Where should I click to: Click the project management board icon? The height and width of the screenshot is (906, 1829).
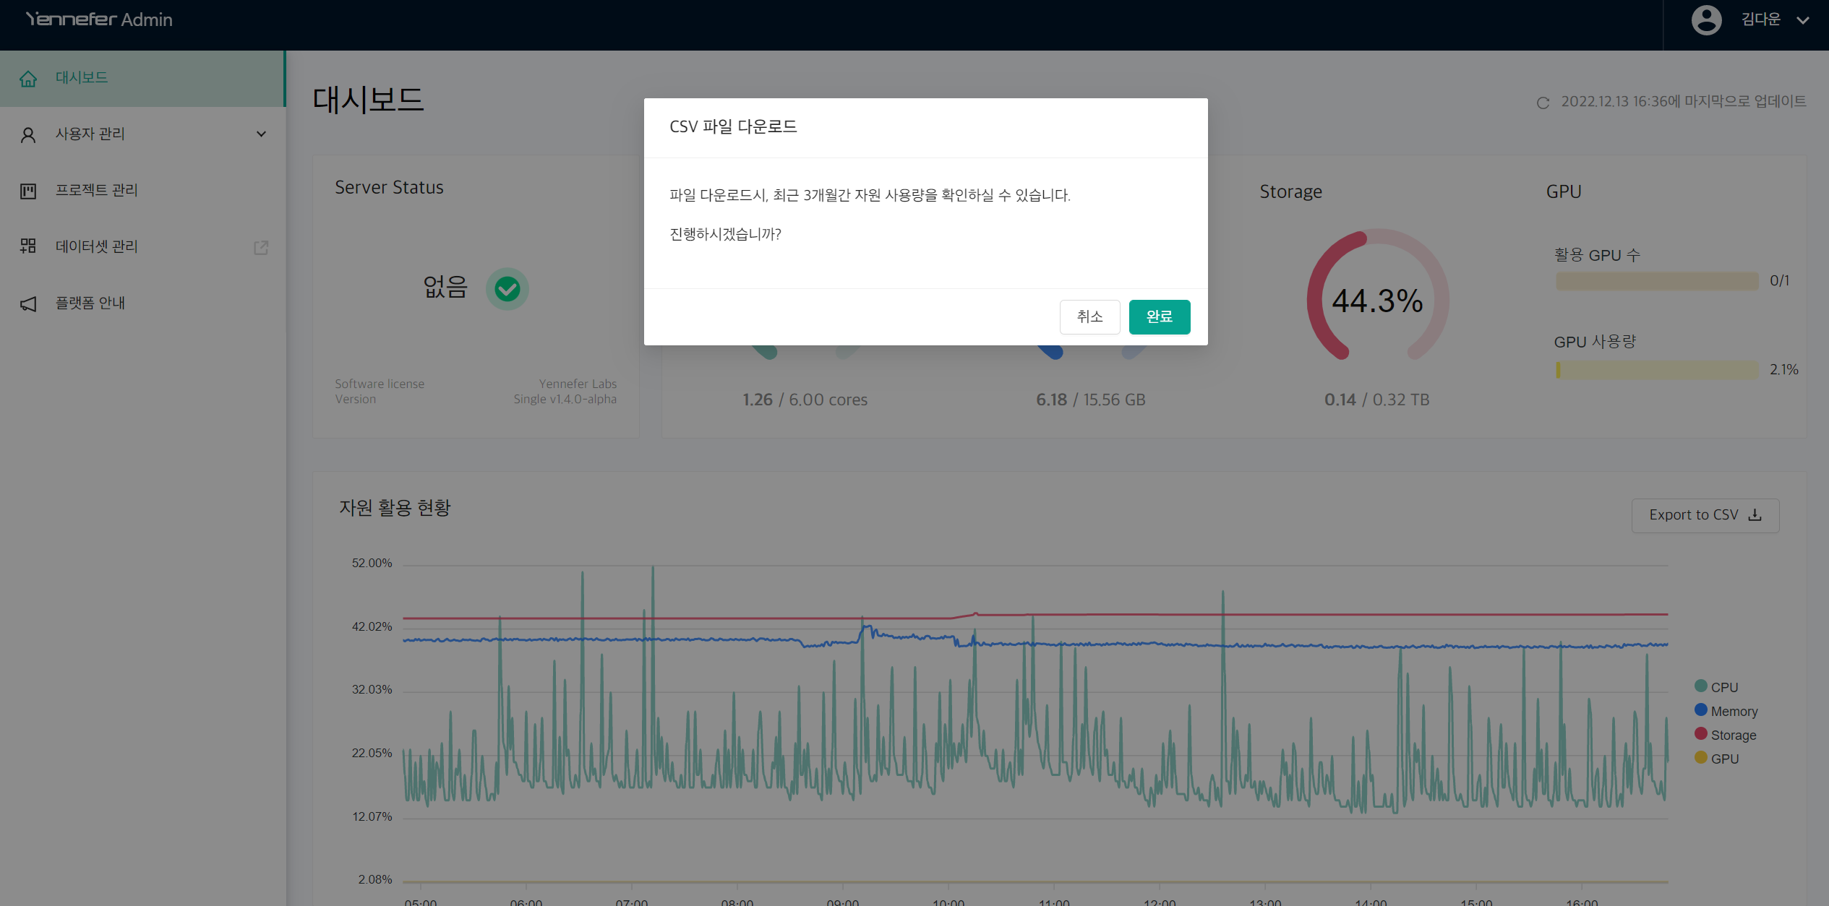coord(28,191)
